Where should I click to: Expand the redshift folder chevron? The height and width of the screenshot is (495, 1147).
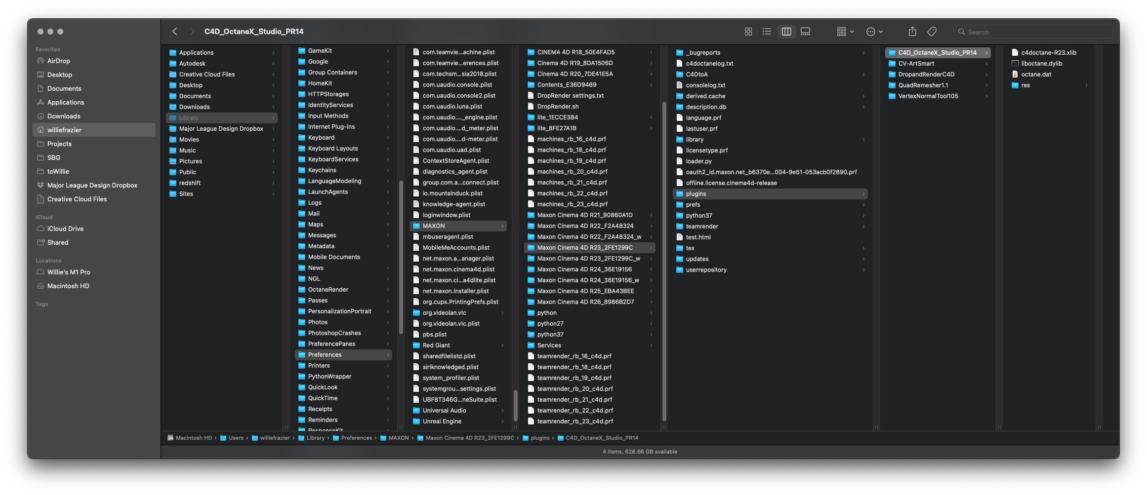pyautogui.click(x=273, y=183)
